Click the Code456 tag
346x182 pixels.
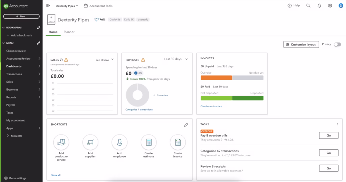tap(115, 20)
